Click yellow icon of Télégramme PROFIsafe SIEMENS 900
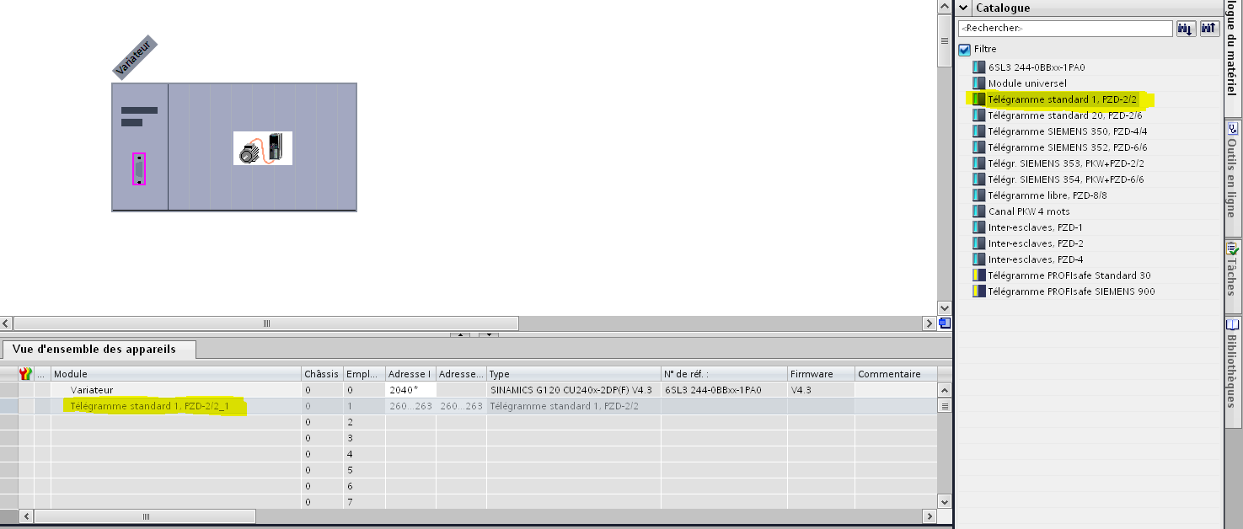Screen dimensions: 1243x529 click(978, 291)
